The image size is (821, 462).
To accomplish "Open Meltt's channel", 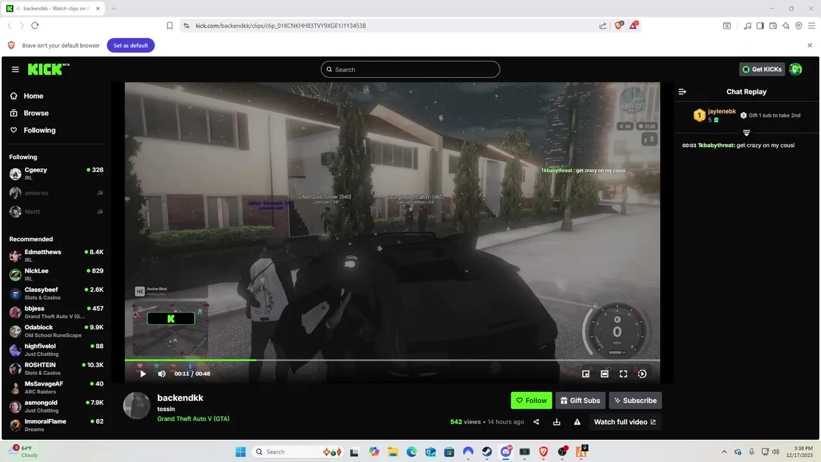I will point(56,211).
